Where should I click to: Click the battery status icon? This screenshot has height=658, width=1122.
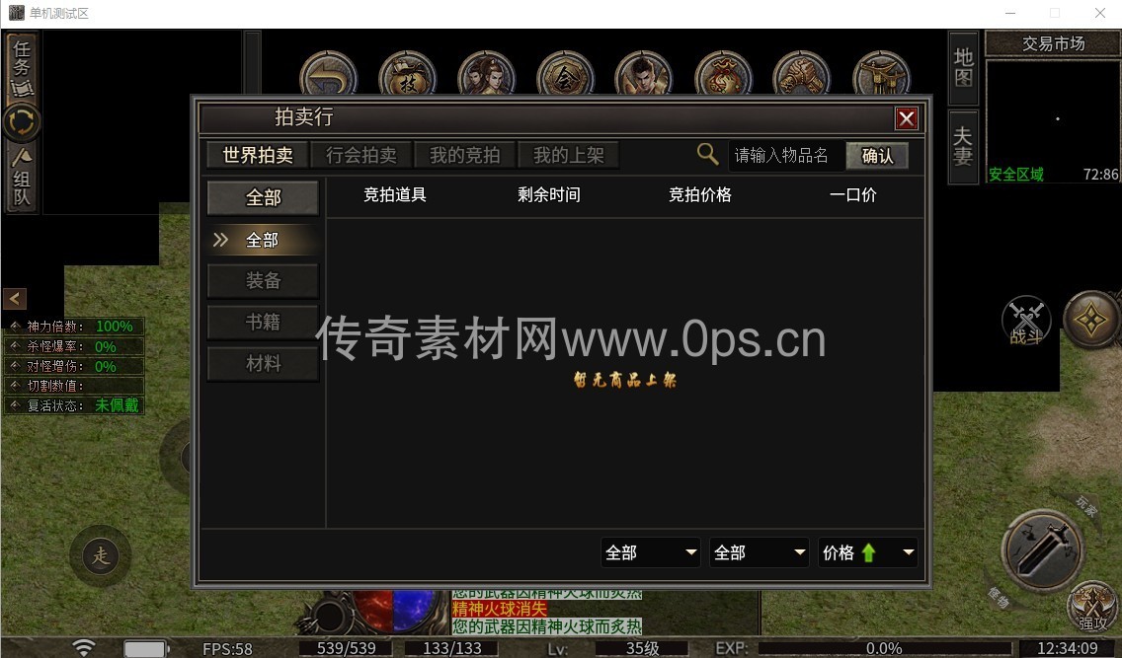pyautogui.click(x=146, y=648)
